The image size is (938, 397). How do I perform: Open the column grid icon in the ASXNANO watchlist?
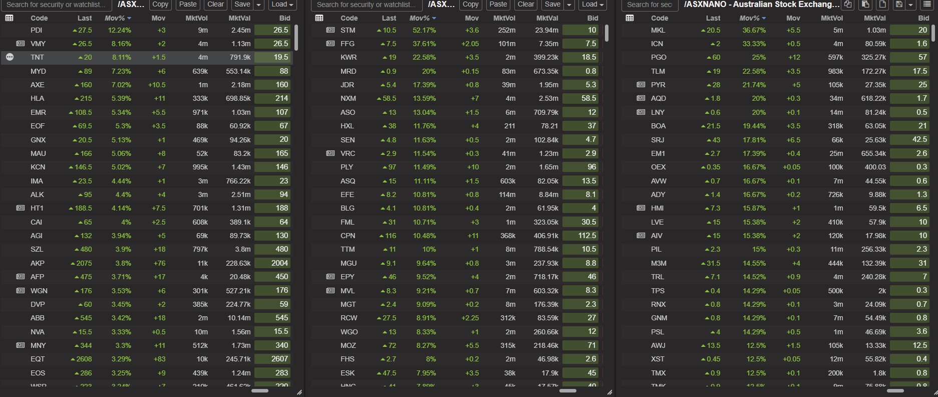[x=630, y=18]
